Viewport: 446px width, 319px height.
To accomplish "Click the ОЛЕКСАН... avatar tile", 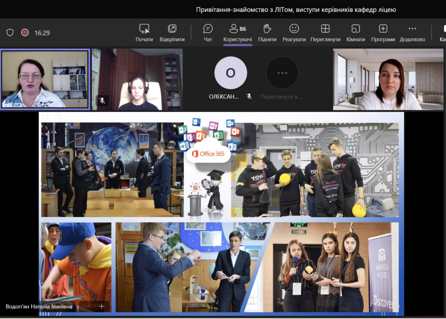I will click(x=230, y=73).
